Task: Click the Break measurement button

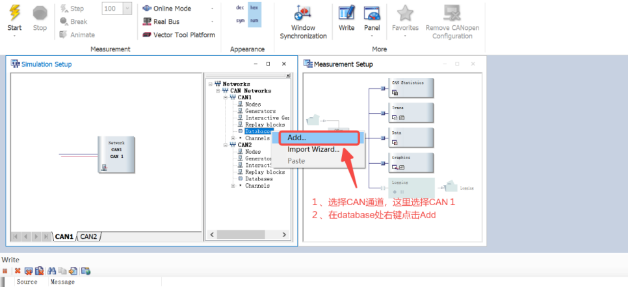Action: pyautogui.click(x=73, y=21)
